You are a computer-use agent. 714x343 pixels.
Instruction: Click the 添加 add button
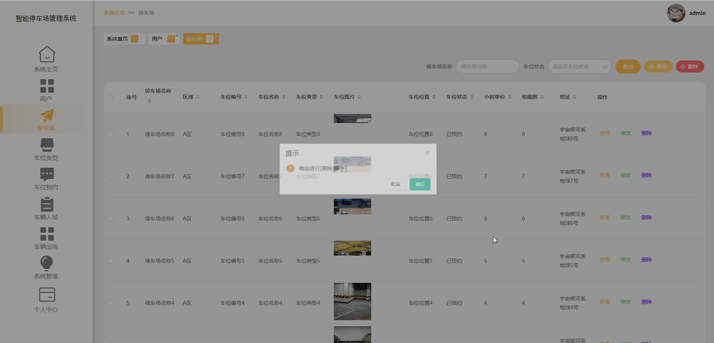click(x=658, y=67)
